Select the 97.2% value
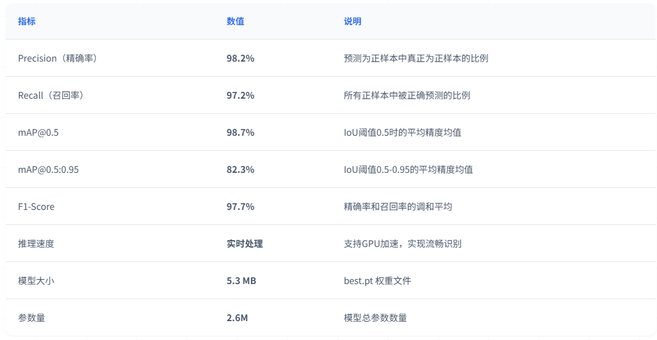 click(241, 96)
